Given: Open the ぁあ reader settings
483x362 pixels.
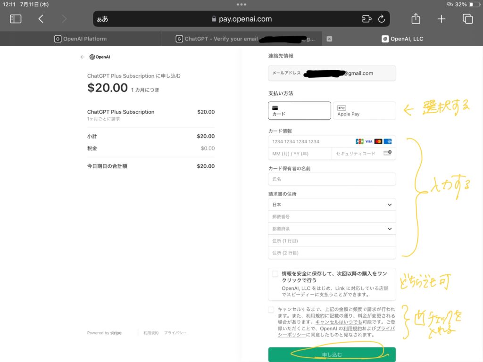Looking at the screenshot, I should (x=102, y=19).
